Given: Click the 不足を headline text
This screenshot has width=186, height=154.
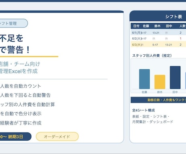Looking at the screenshot, I should click(x=12, y=38).
